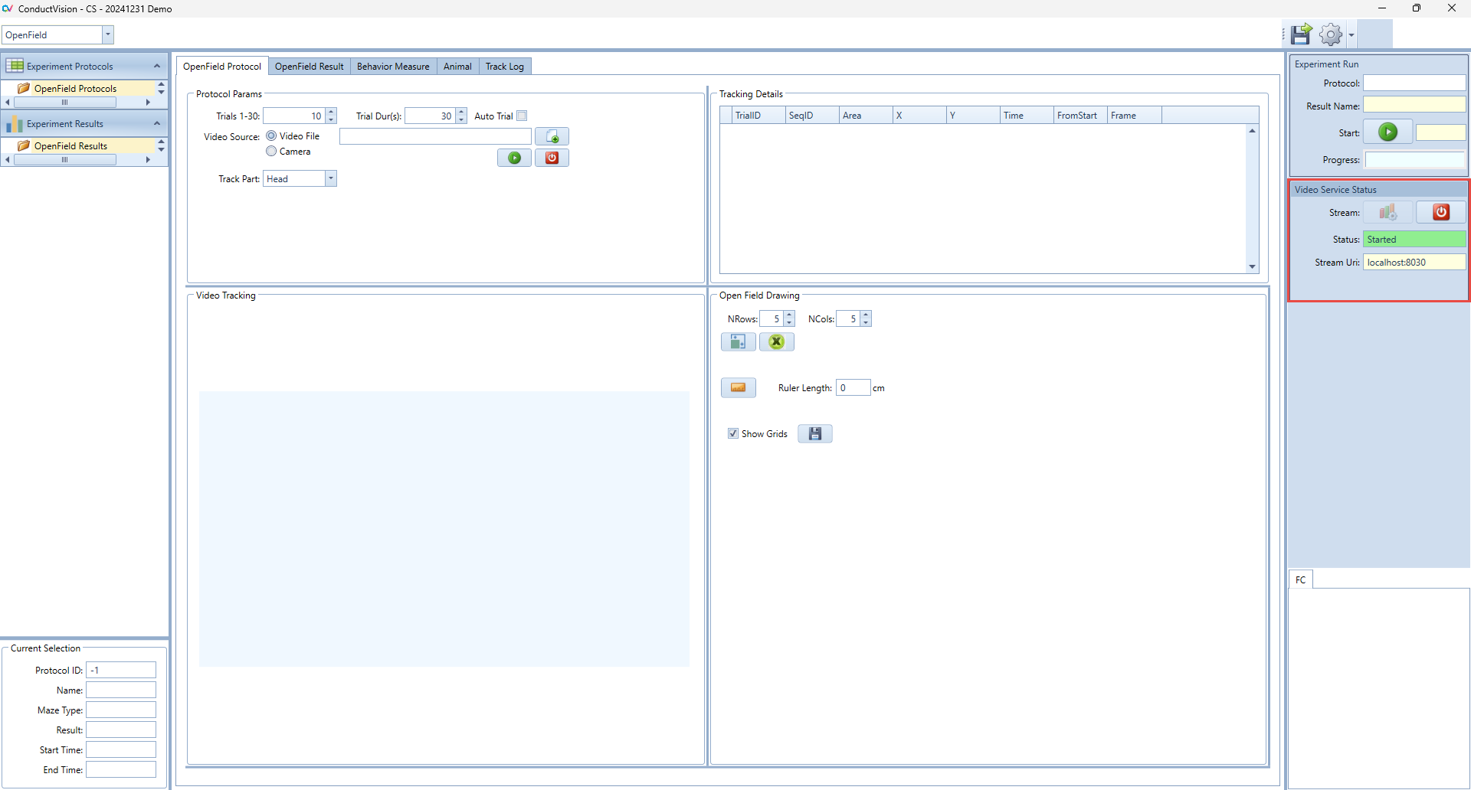Viewport: 1471px width, 790px height.
Task: Save the open field drawing
Action: (x=814, y=434)
